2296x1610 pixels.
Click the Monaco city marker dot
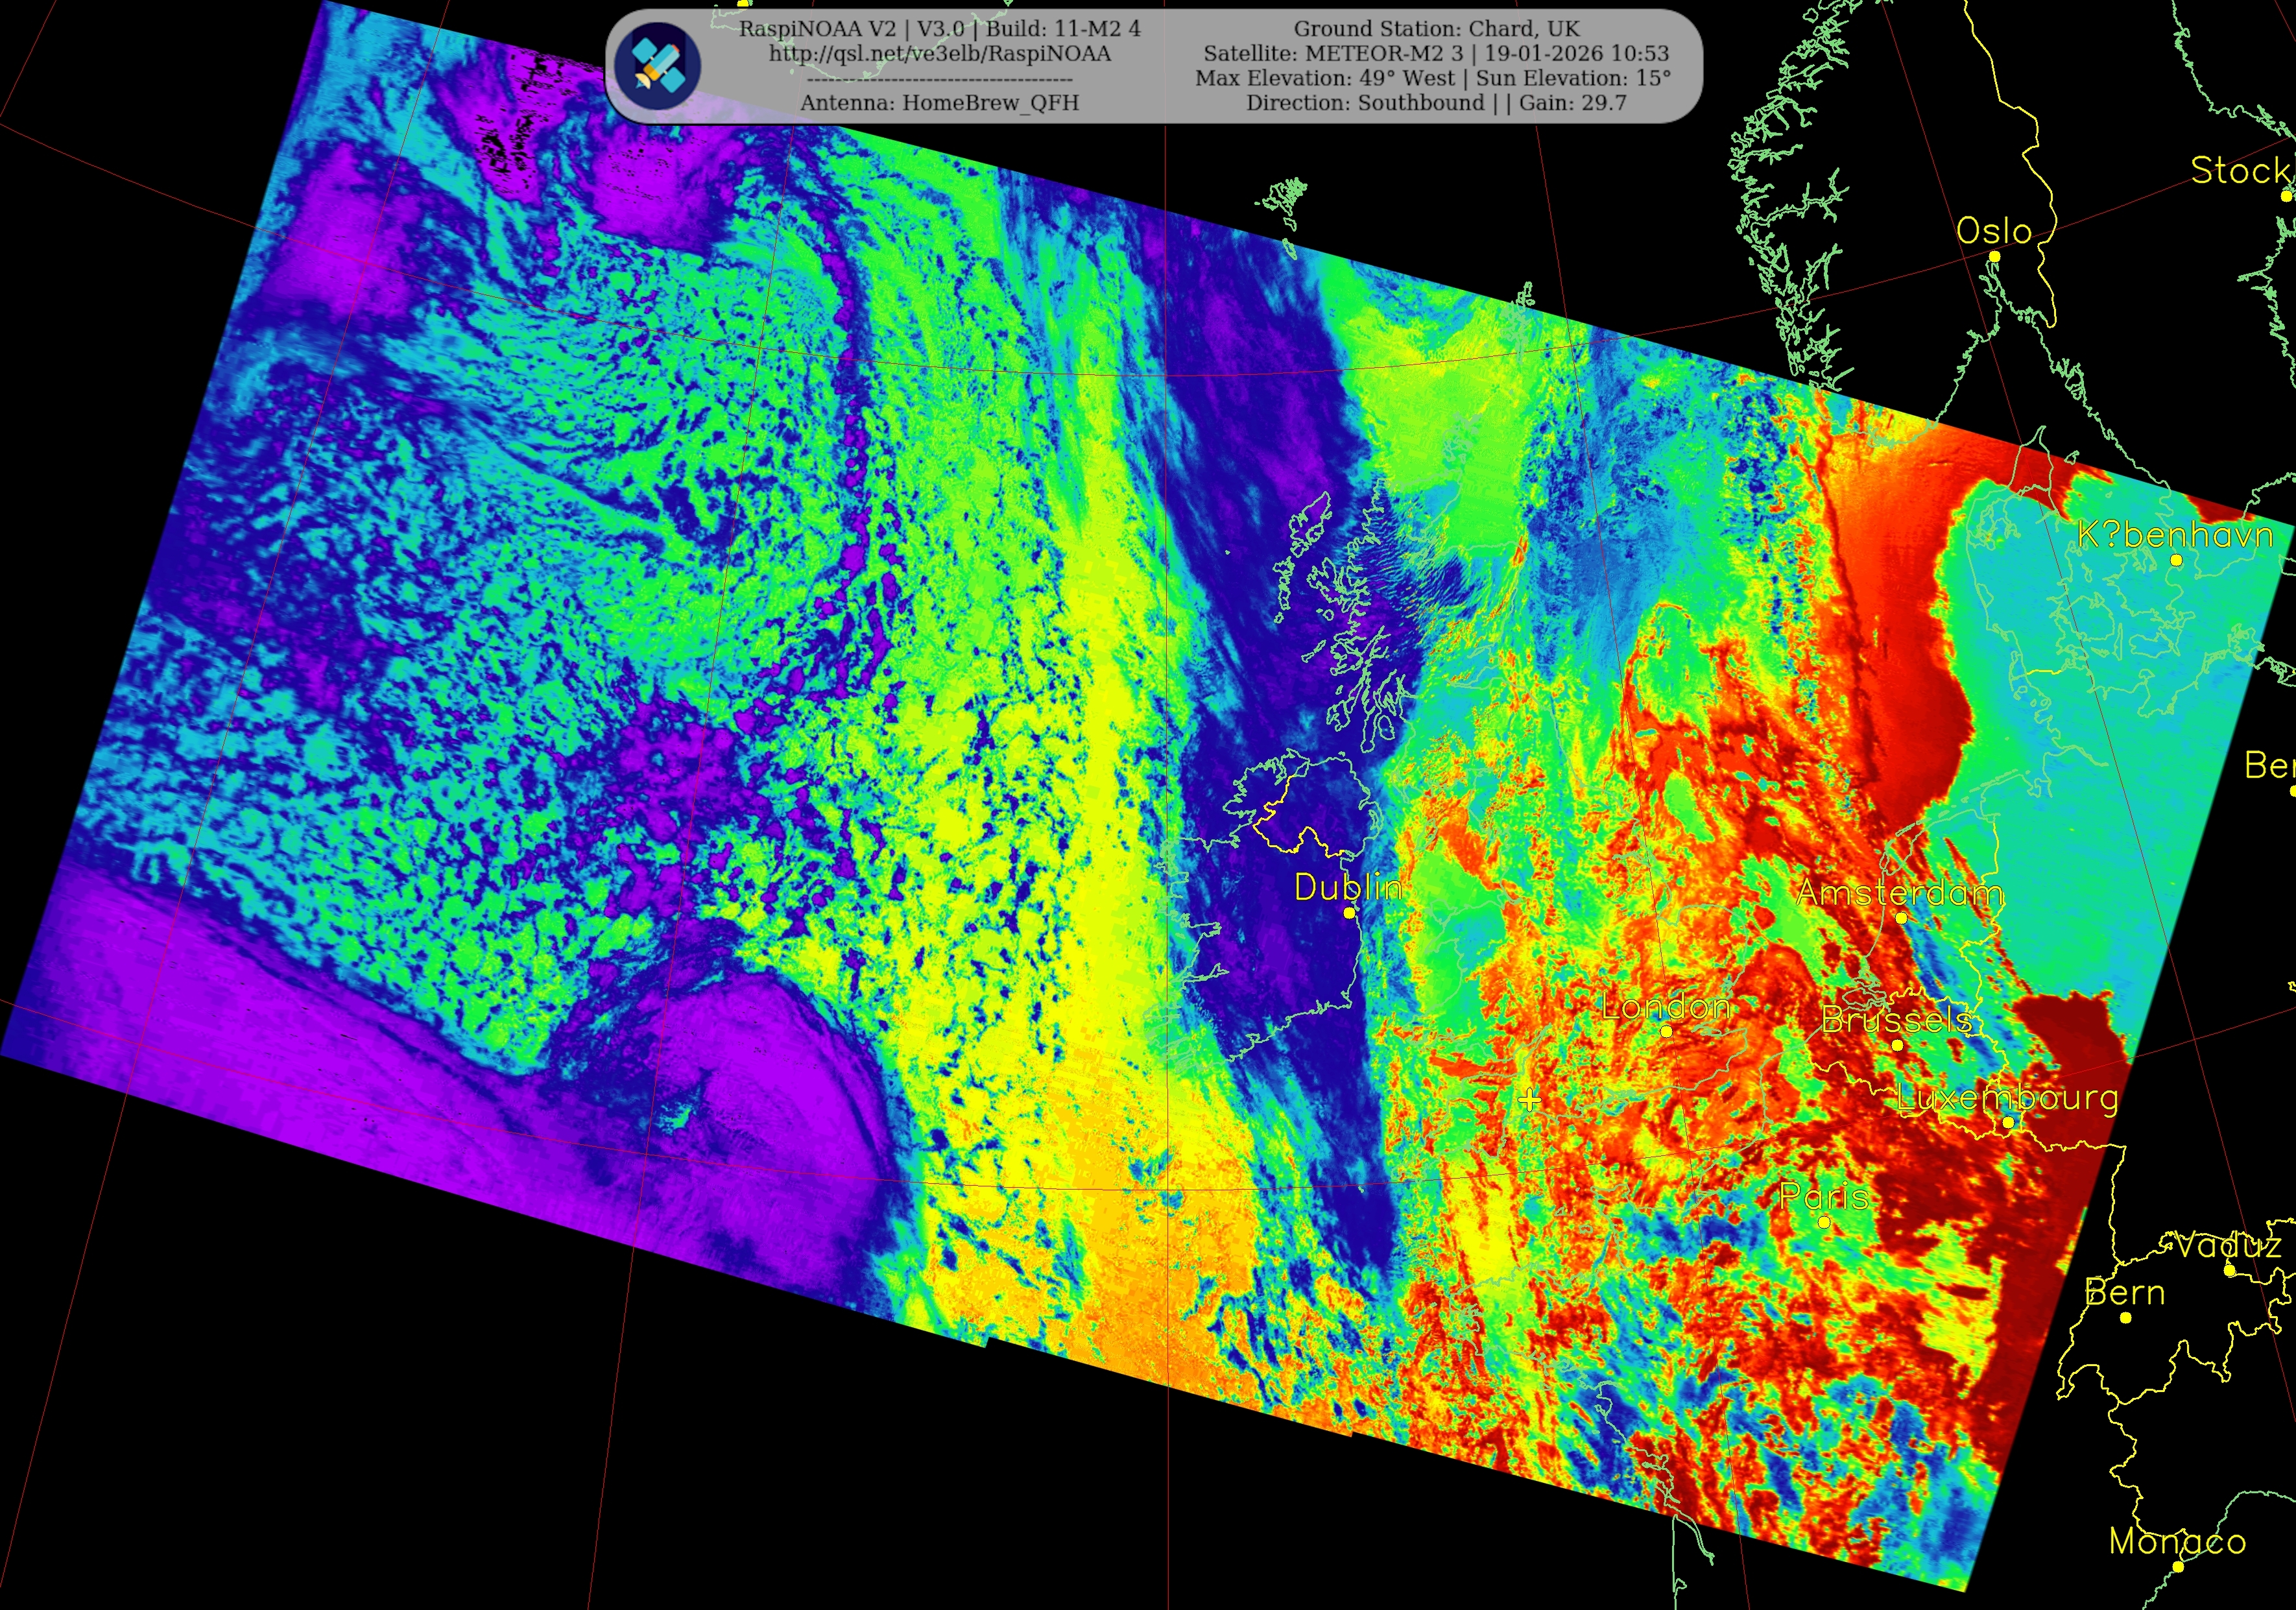(x=2178, y=1566)
